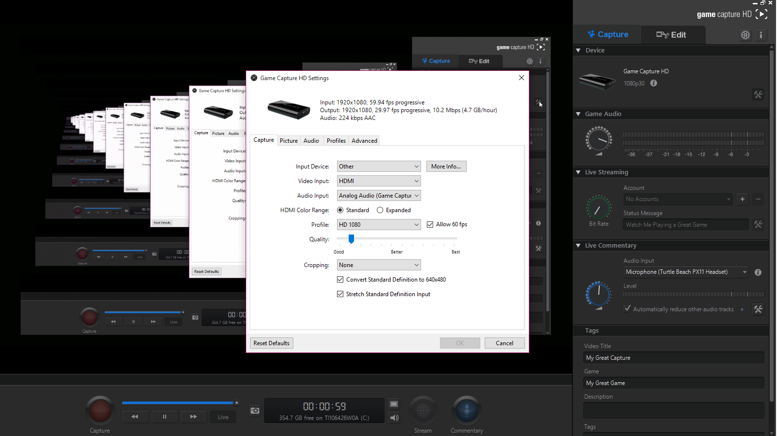777x436 pixels.
Task: Add a streaming account with plus button
Action: (742, 199)
